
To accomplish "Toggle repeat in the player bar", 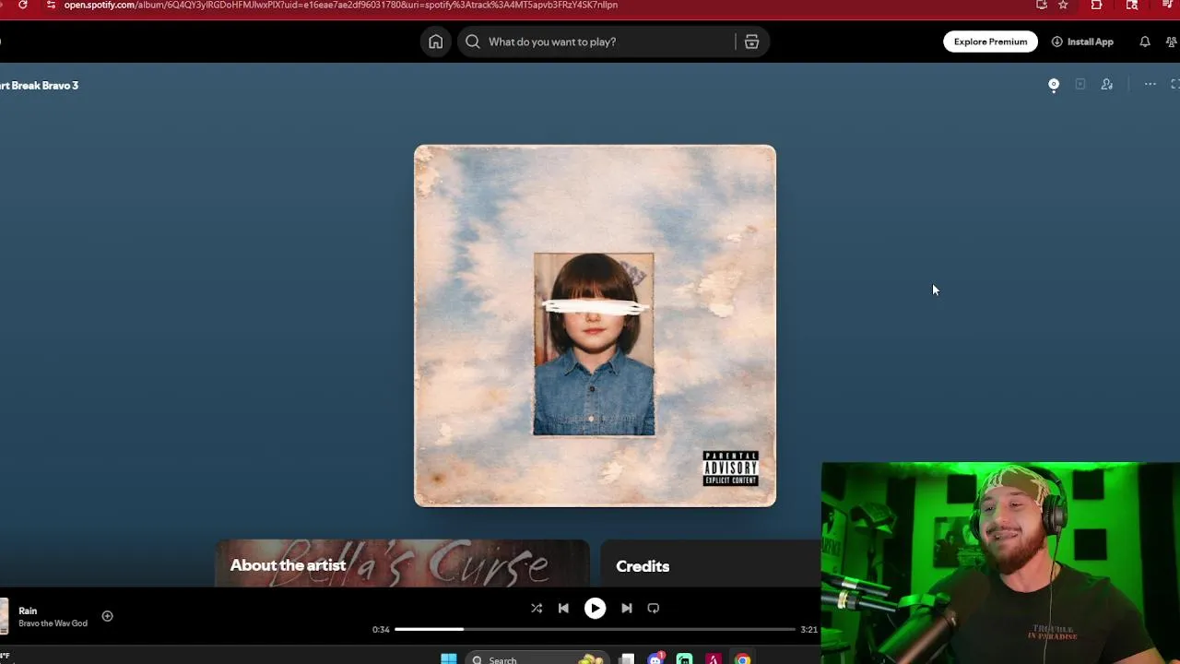I will (x=654, y=608).
